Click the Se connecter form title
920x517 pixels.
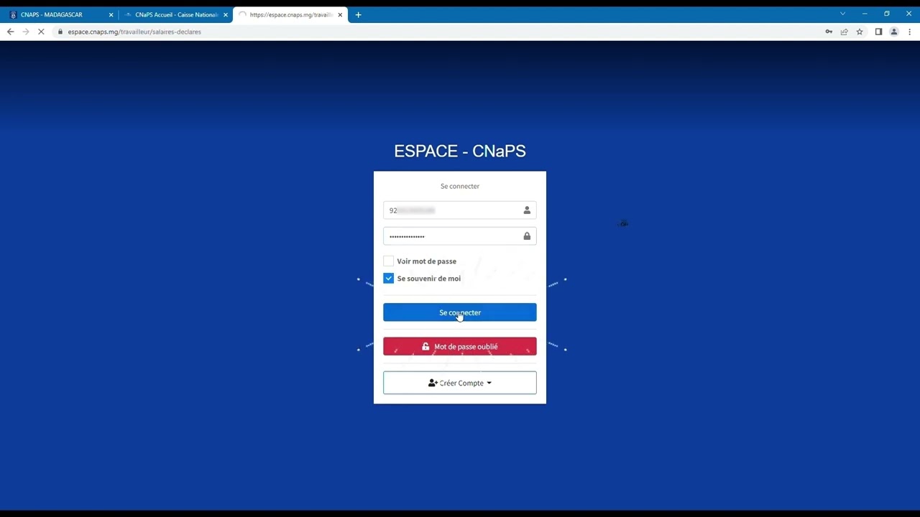pyautogui.click(x=459, y=186)
